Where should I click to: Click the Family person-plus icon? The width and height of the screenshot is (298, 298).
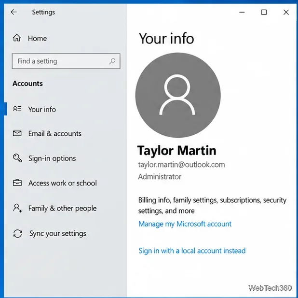(x=17, y=208)
